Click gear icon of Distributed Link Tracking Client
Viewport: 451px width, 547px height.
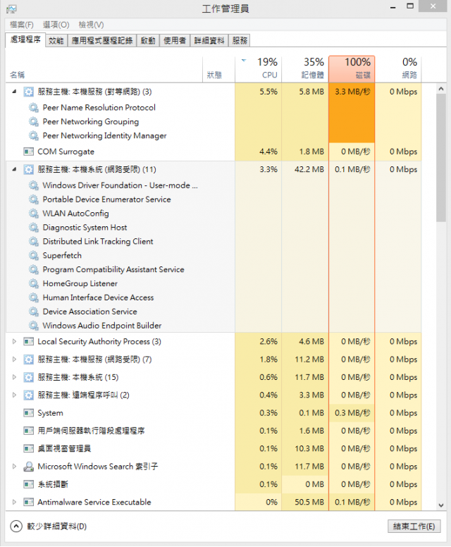pyautogui.click(x=34, y=241)
